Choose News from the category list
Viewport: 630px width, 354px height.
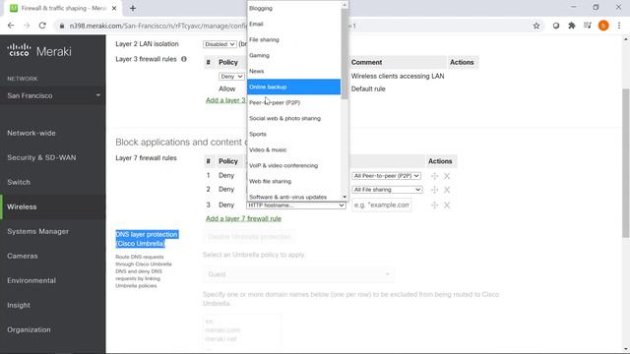(293, 71)
